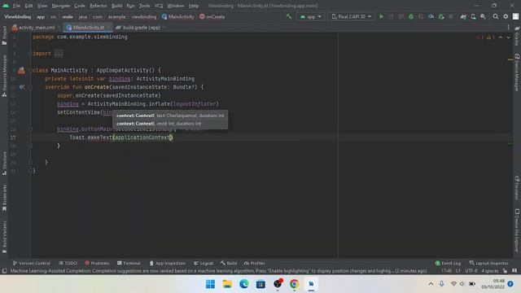Image resolution: width=521 pixels, height=293 pixels.
Task: Change line separator LF in status bar
Action: tap(458, 271)
